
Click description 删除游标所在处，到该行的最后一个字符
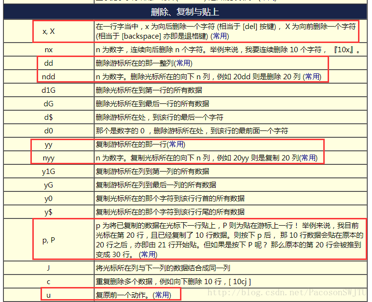pos(160,117)
